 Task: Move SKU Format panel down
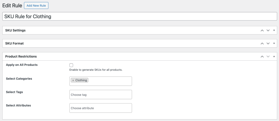[x=268, y=43]
